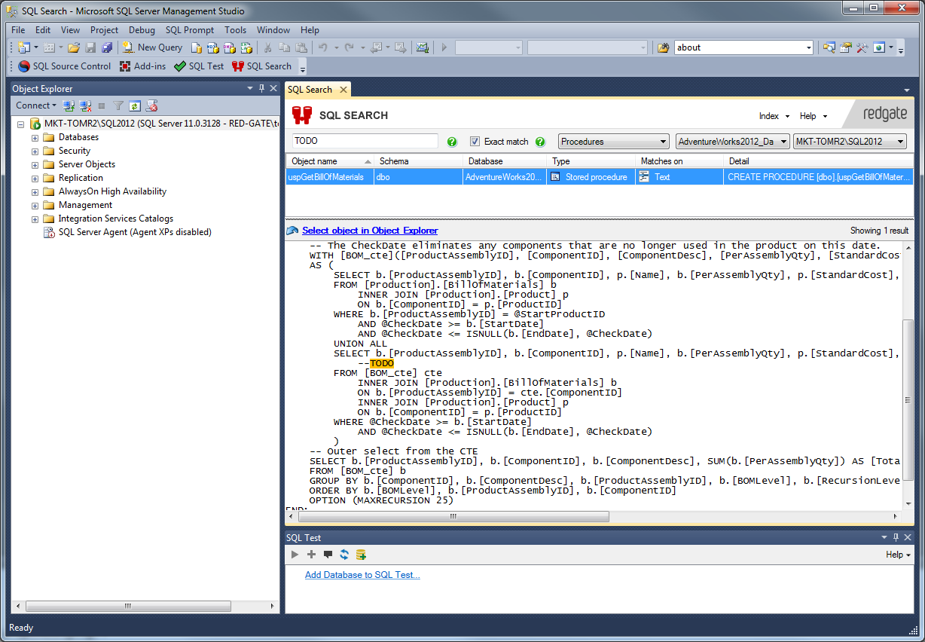Open the MKT-TOMR2\SQL2012 server dropdown
The width and height of the screenshot is (925, 642).
(850, 142)
